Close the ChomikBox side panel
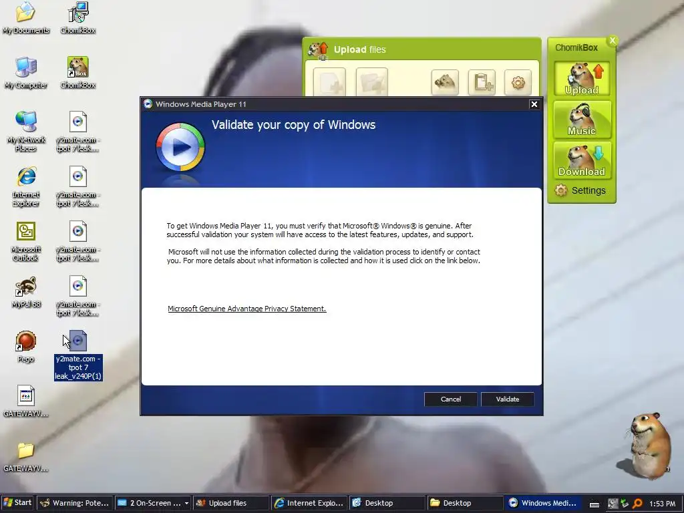684x513 pixels. tap(613, 41)
